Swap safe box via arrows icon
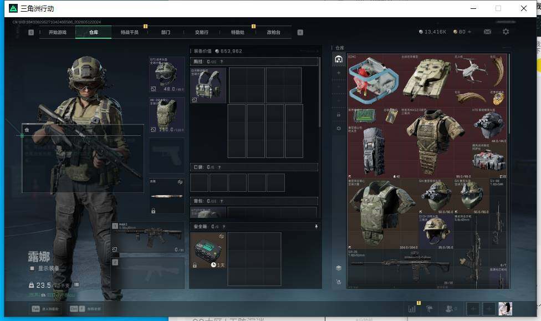Viewport: 541px width, 321px height. point(221,236)
